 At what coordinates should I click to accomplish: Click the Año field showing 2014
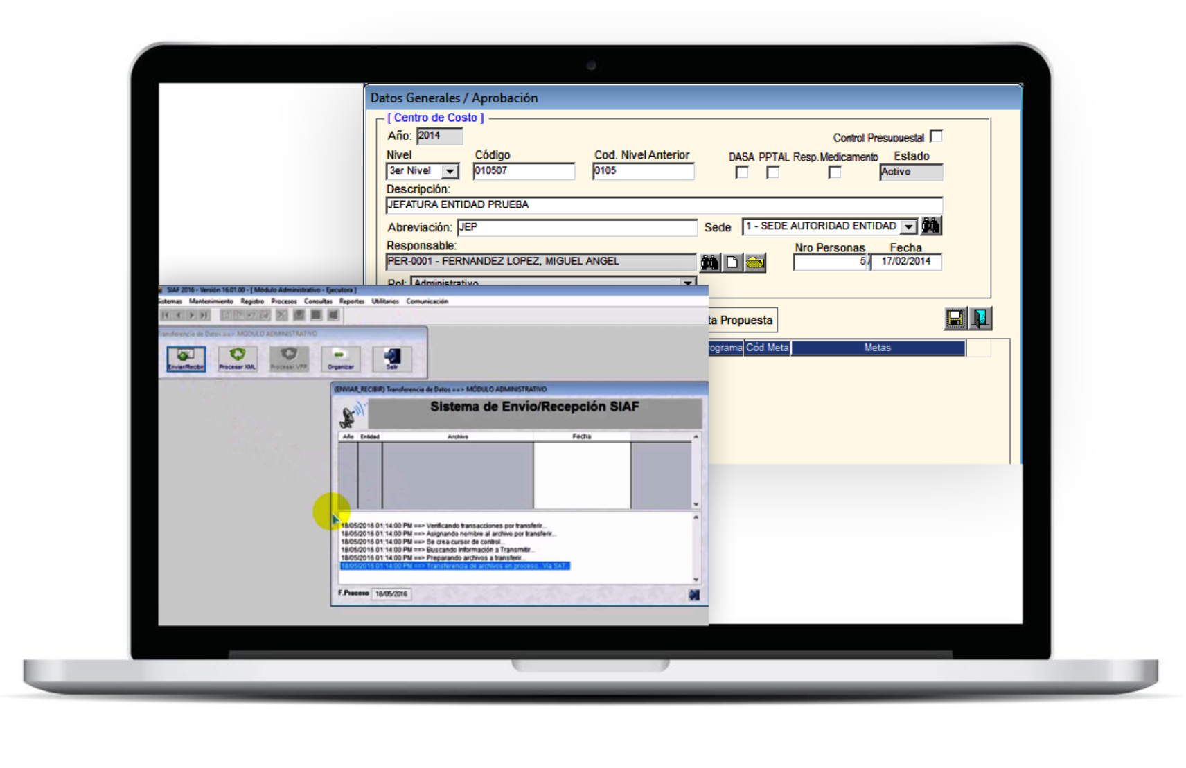click(439, 136)
